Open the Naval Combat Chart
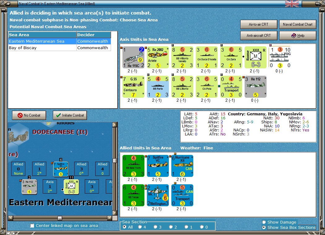This screenshot has height=235, width=325. pos(298,24)
